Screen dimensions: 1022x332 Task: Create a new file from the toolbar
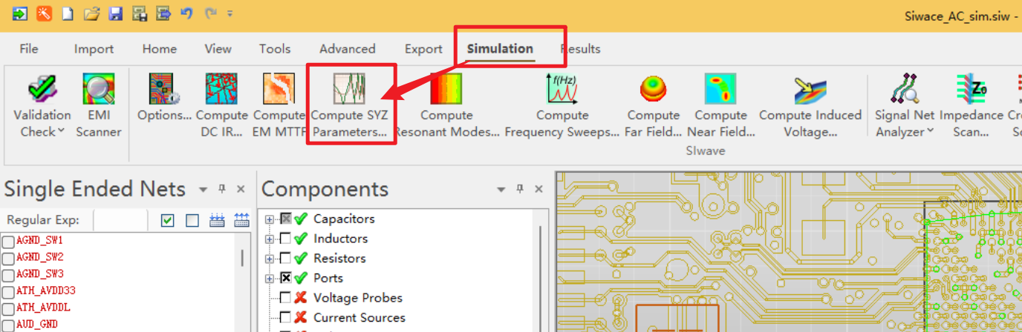(68, 13)
